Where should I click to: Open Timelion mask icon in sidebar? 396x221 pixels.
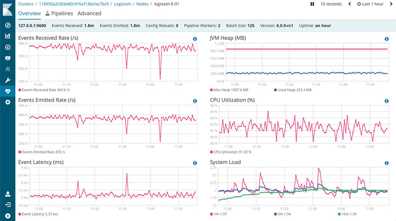click(8, 58)
